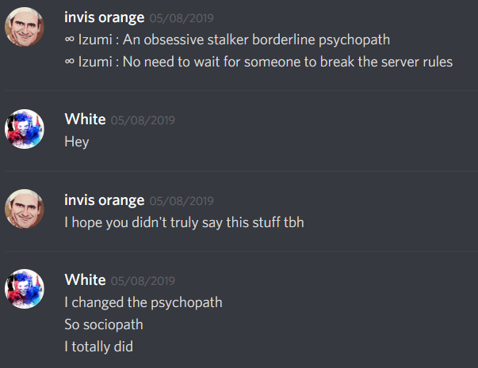Click the 05/08/2019 timestamp on the Izumi quote message

[x=182, y=18]
